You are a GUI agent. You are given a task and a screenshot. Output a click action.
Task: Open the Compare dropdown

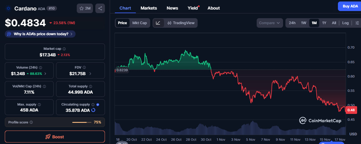pyautogui.click(x=270, y=23)
